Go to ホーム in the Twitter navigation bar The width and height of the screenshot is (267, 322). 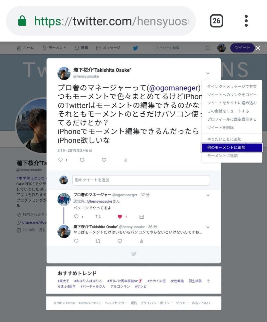pos(25,48)
